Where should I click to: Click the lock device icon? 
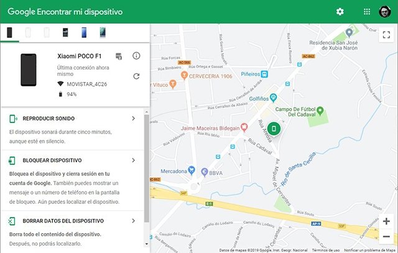click(x=12, y=160)
